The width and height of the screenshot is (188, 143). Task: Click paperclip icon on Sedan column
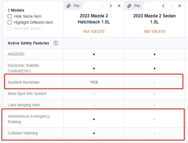pos(130,6)
